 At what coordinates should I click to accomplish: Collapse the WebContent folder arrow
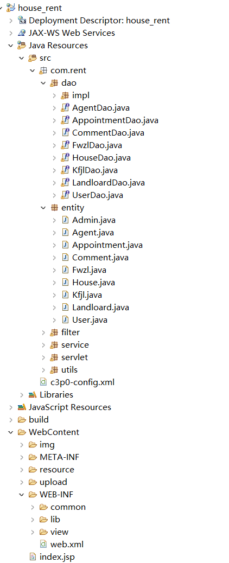[x=11, y=432]
